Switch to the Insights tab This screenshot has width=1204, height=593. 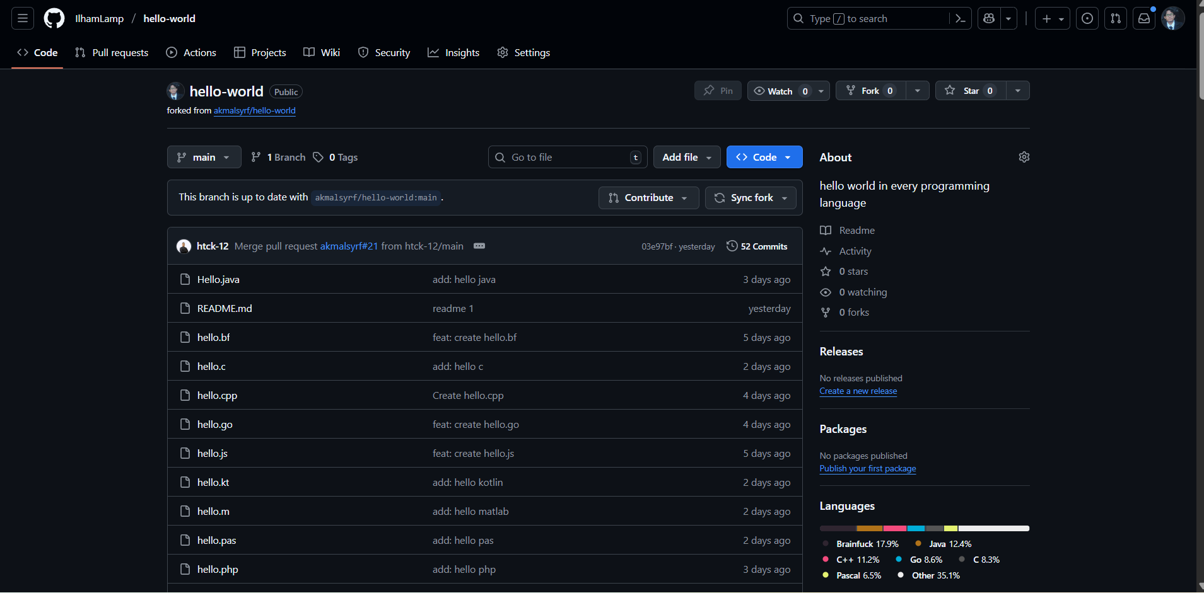pyautogui.click(x=453, y=52)
